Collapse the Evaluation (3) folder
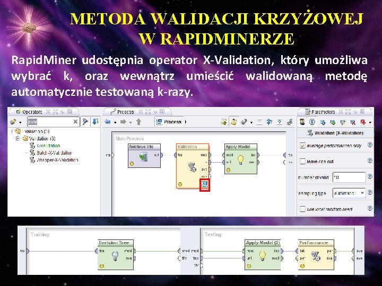382x286 pixels. click(x=12, y=131)
